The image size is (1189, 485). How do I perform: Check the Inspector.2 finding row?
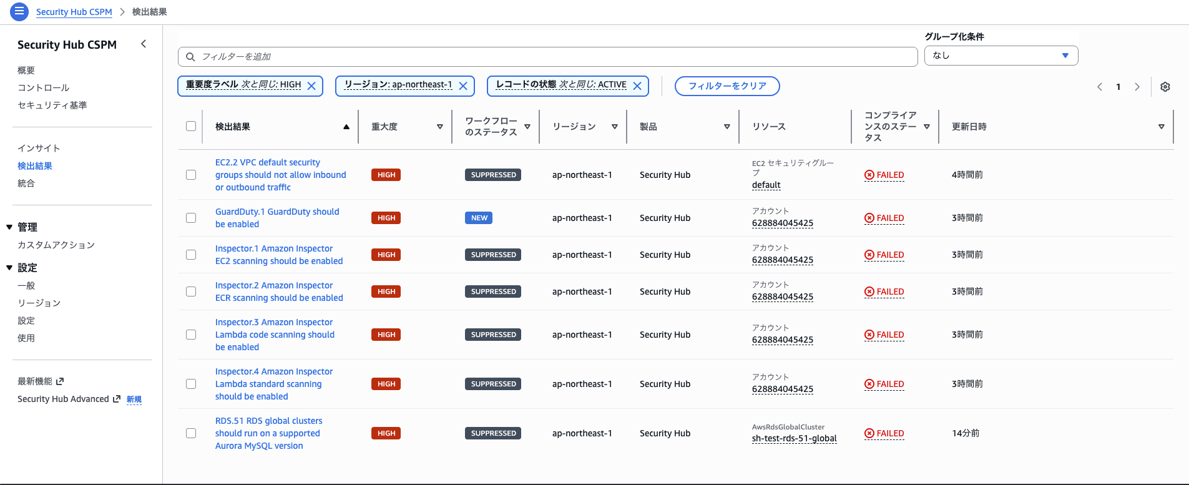(191, 291)
